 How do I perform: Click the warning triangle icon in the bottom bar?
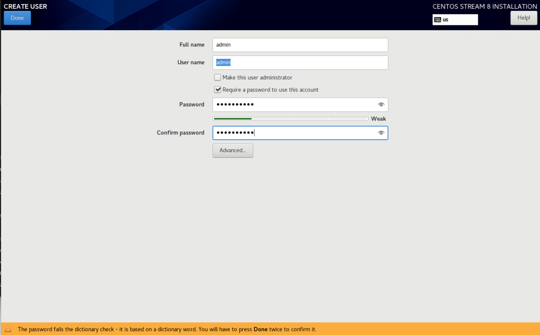pos(8,329)
